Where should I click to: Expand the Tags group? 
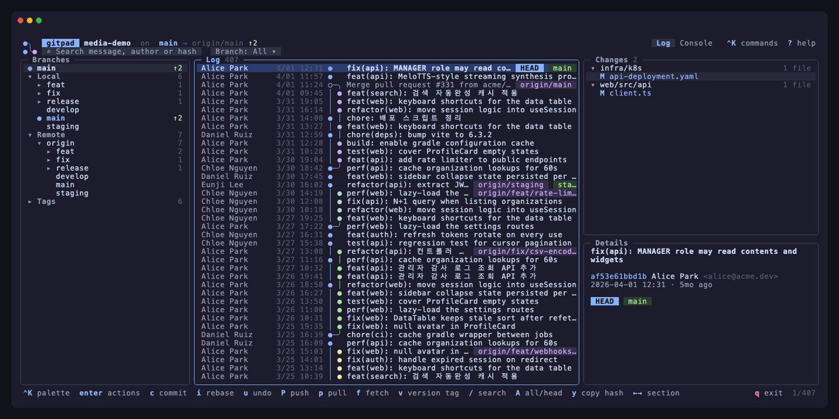[x=30, y=202]
